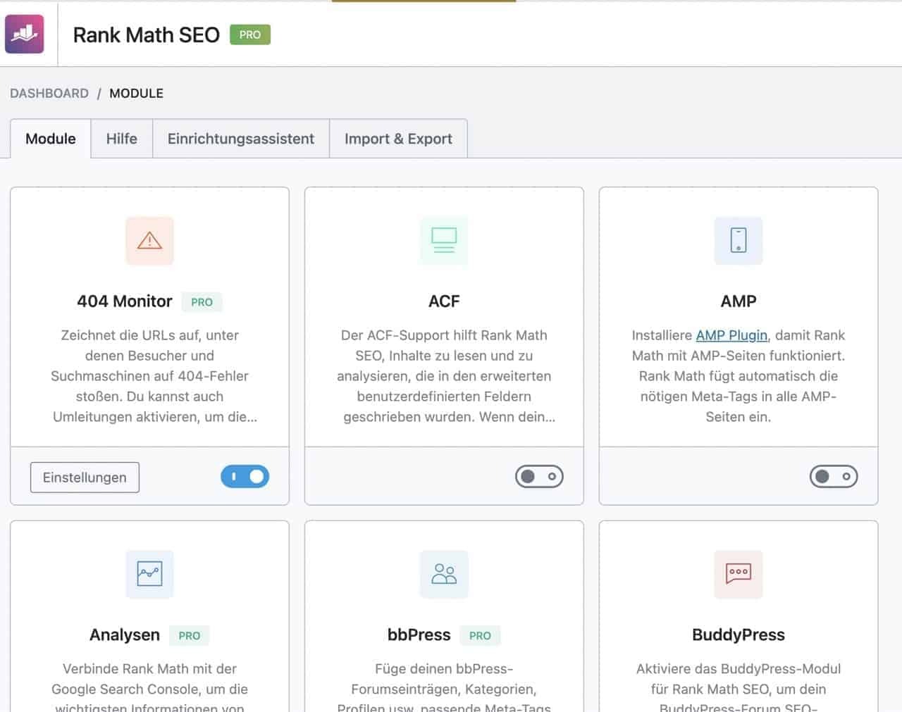
Task: Go to DASHBOARD breadcrumb link
Action: [49, 93]
